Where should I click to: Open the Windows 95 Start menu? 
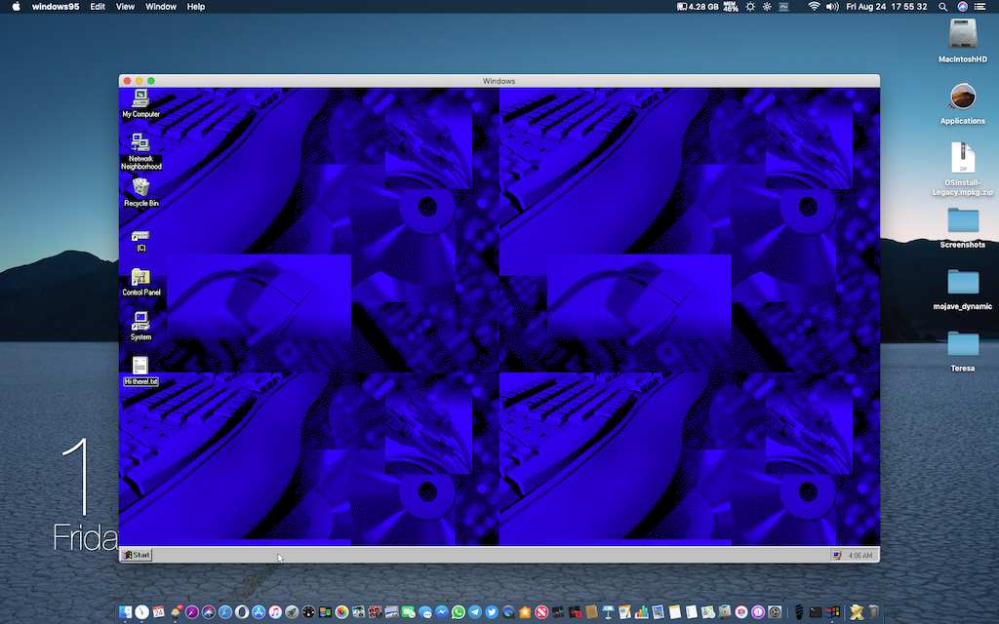pyautogui.click(x=137, y=555)
